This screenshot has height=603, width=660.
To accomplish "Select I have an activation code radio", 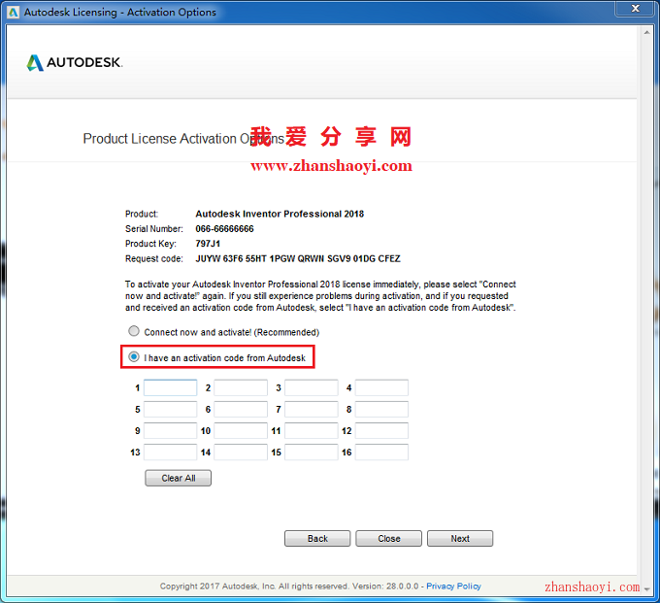I will (134, 357).
